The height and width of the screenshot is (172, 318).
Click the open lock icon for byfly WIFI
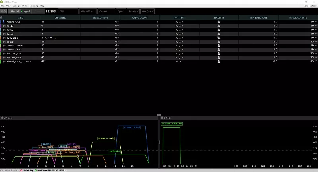[219, 37]
